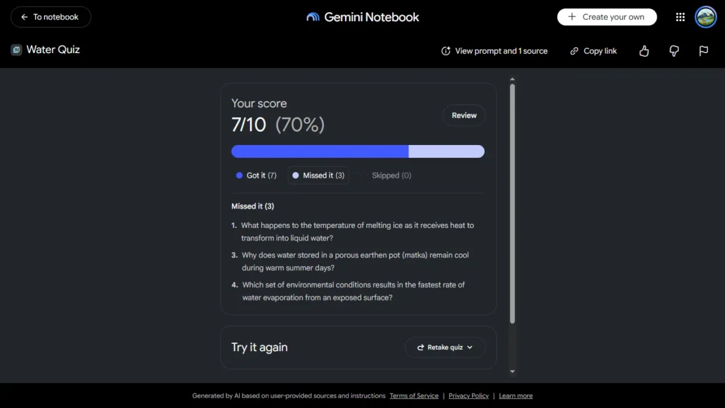Give a thumbs down rating
Screen dimensions: 725x408
674,51
